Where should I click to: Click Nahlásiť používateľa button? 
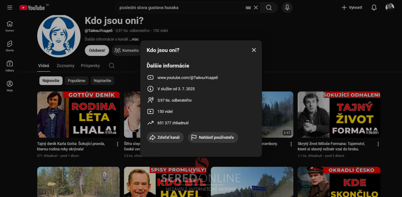click(x=213, y=137)
